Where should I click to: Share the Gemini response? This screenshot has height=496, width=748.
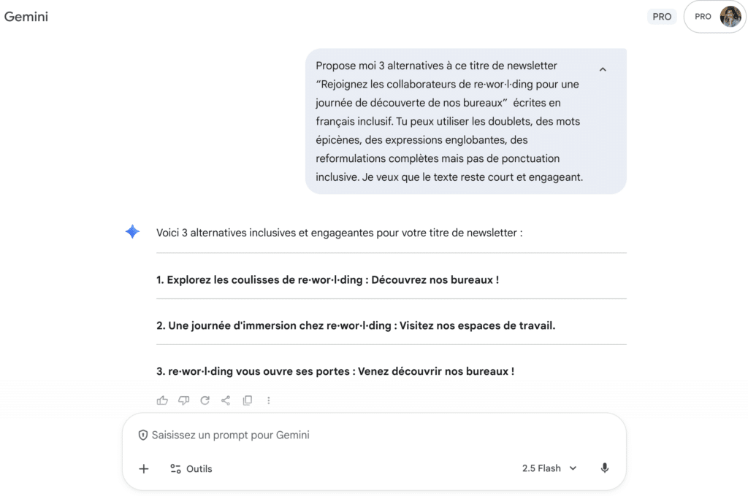[x=225, y=400]
